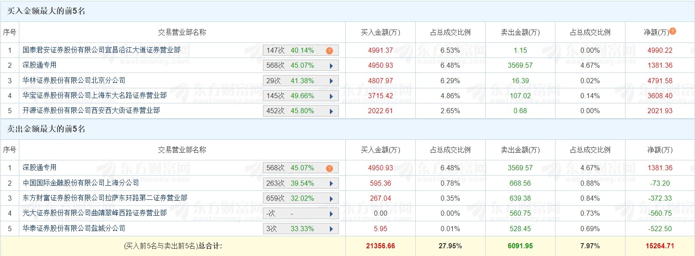Viewport: 695px width, 256px height.
Task: Open 华宝证券上海东大名路证券营业部 link
Action: 95,96
